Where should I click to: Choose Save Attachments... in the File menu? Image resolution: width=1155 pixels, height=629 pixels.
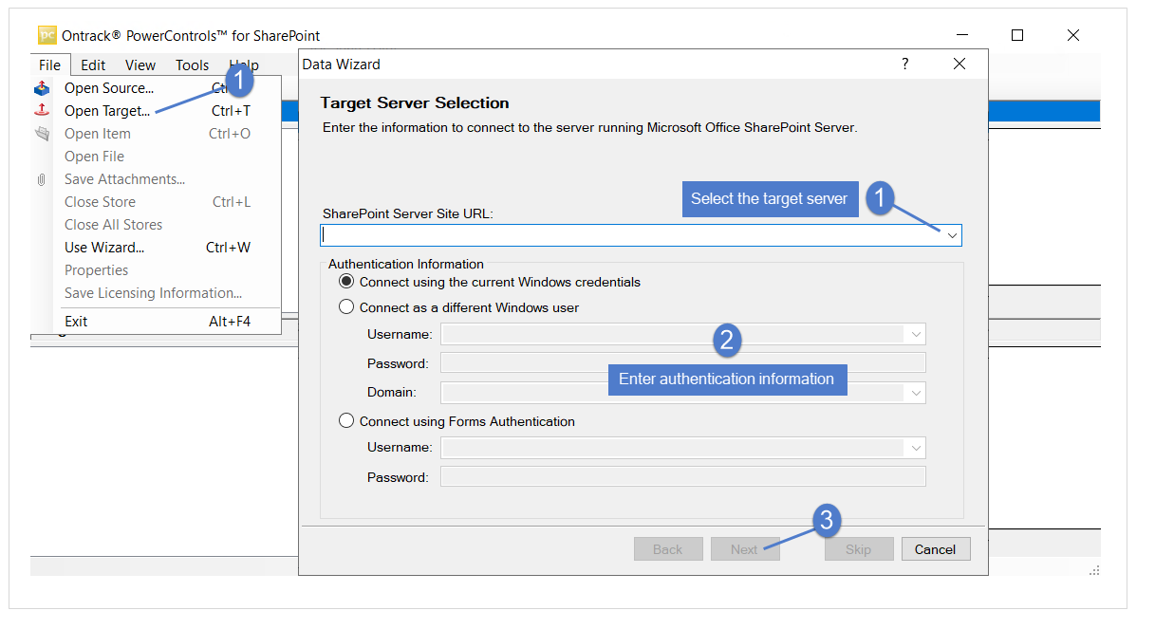[157, 179]
